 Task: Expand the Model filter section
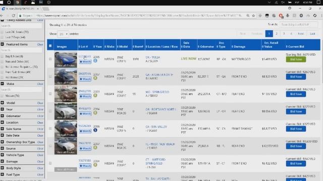(x=2, y=103)
